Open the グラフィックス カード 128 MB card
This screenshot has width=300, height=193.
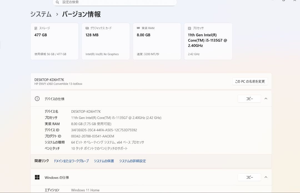click(x=106, y=41)
